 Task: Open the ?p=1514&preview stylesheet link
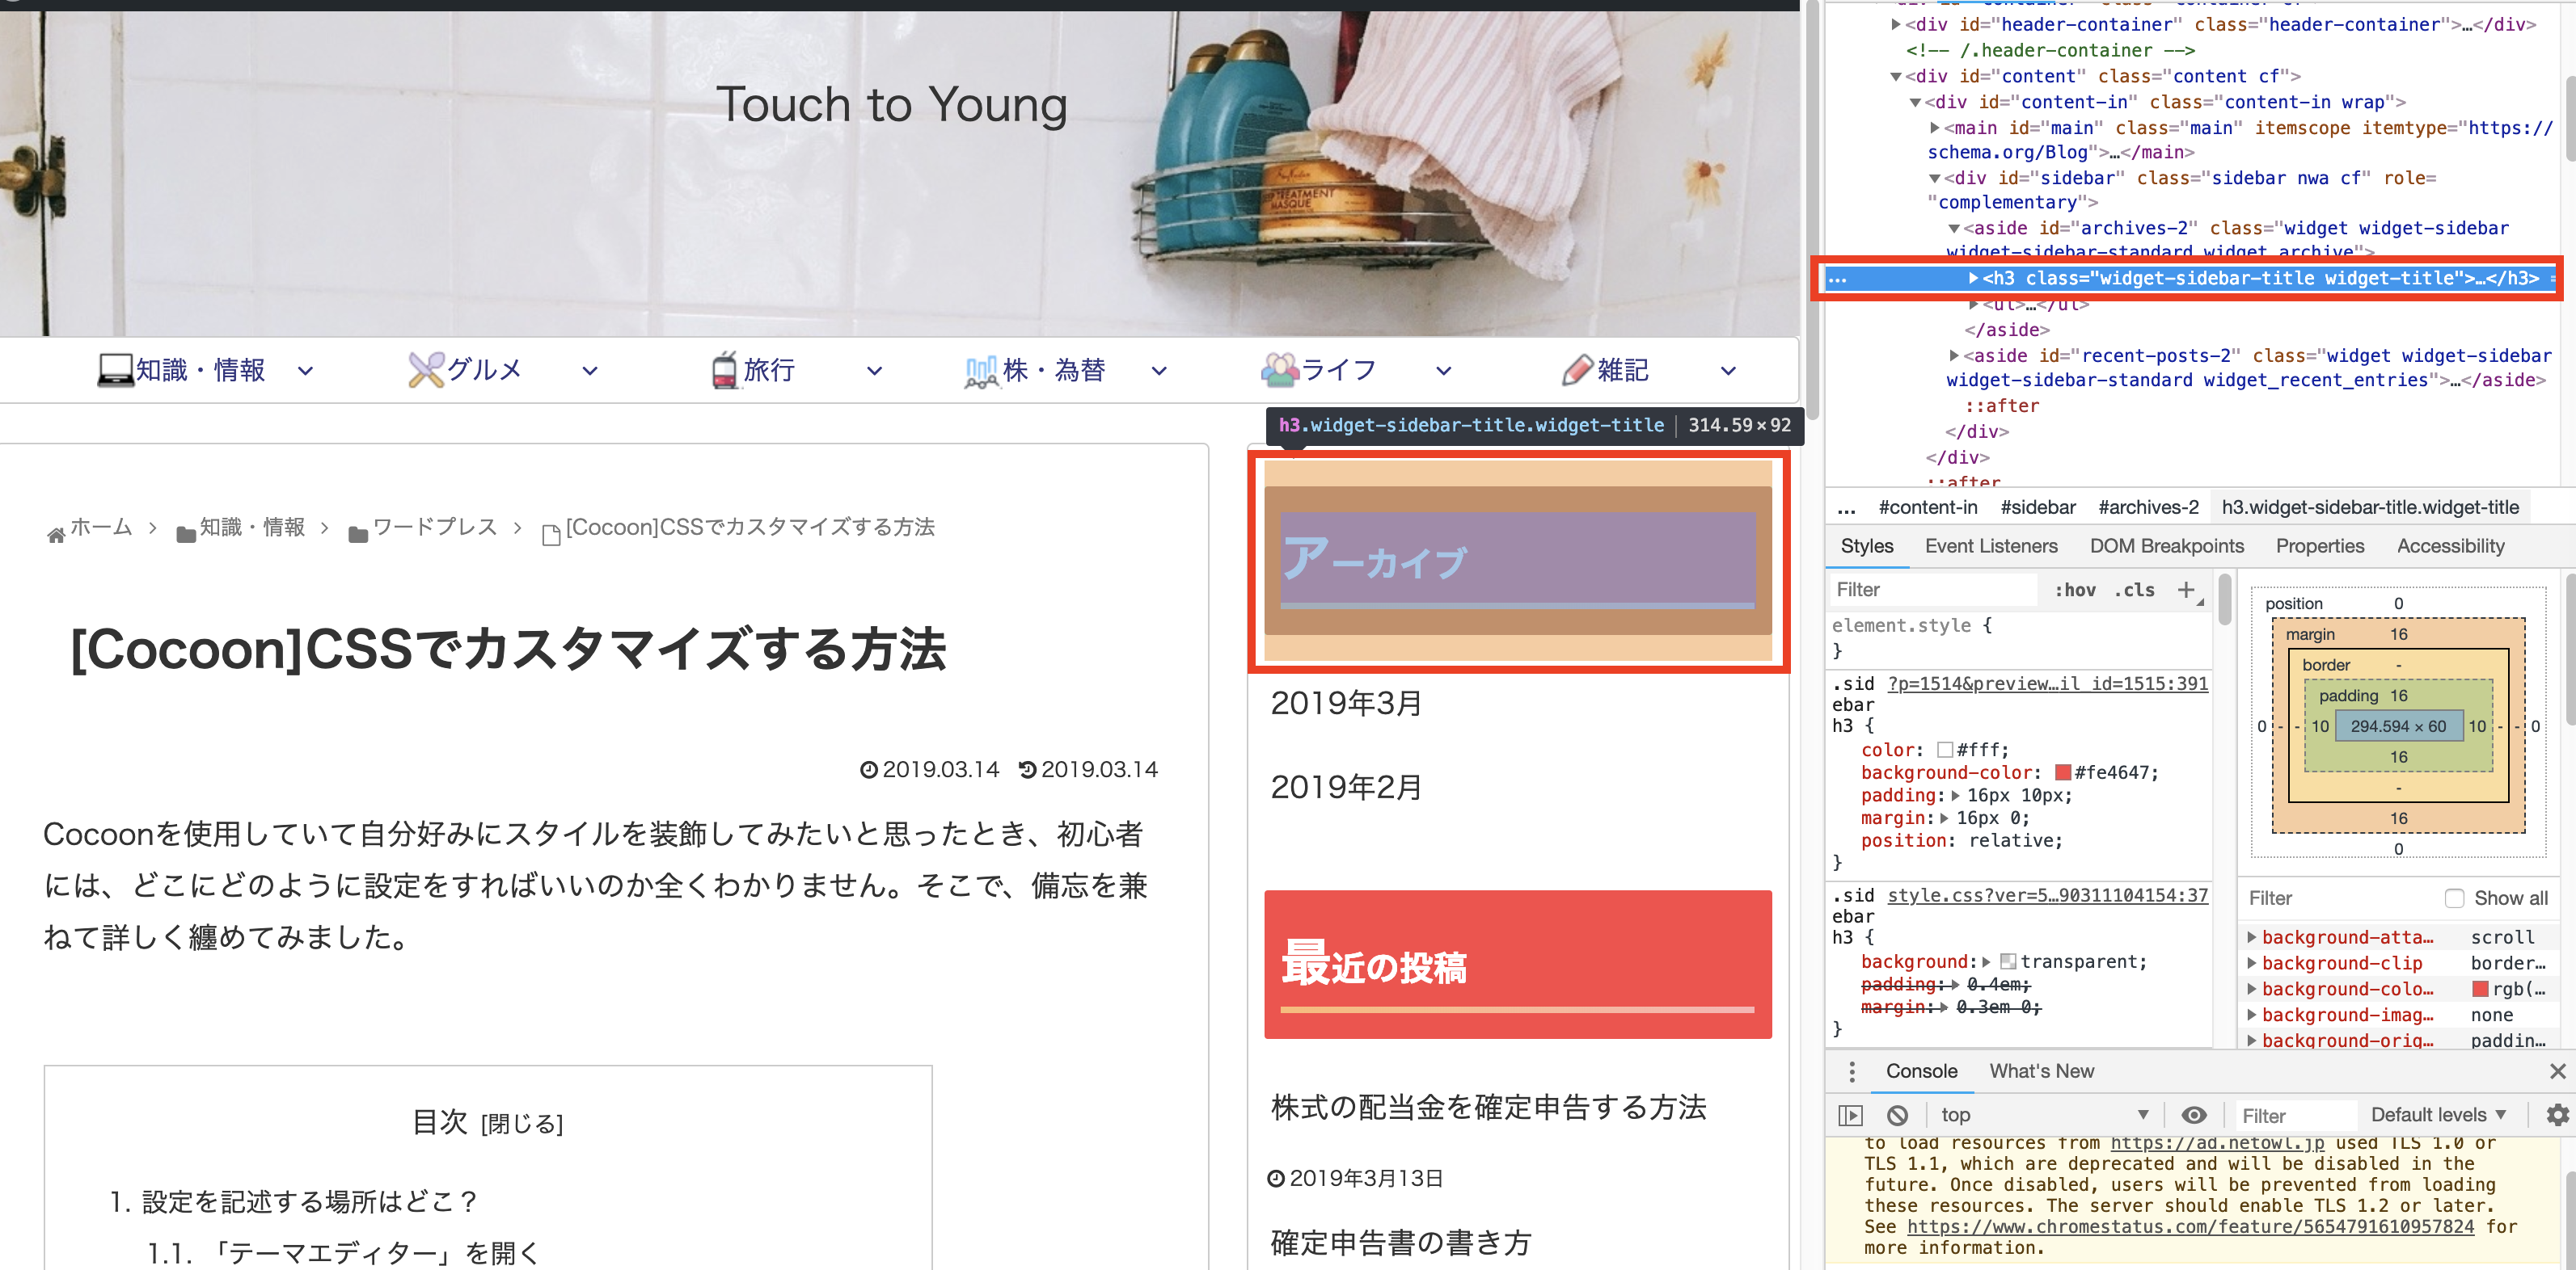coord(2047,683)
